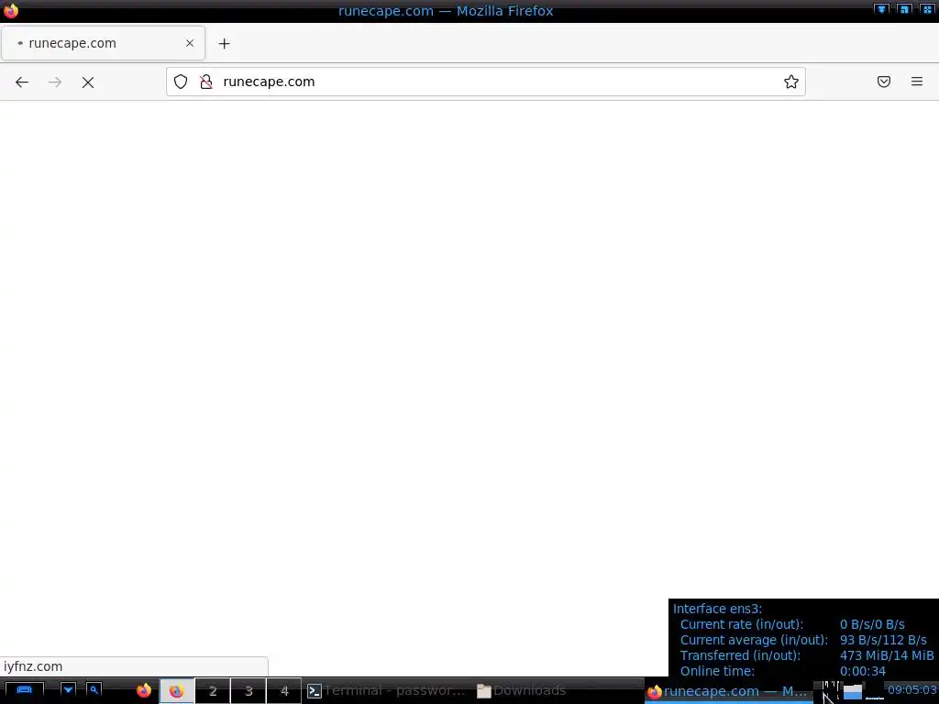Switch to the Terminal window in taskbar
Viewport: 939px width, 704px height.
[386, 691]
